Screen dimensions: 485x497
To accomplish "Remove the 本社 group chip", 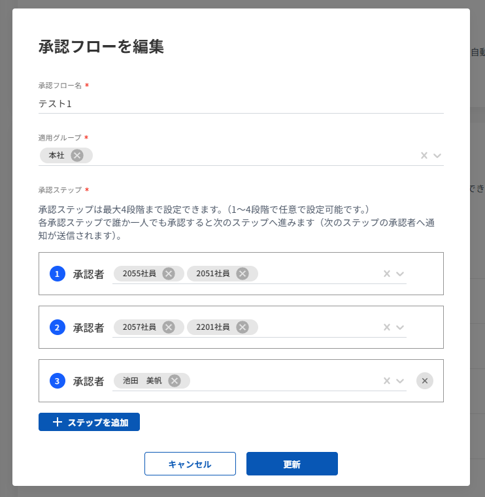I will 77,155.
